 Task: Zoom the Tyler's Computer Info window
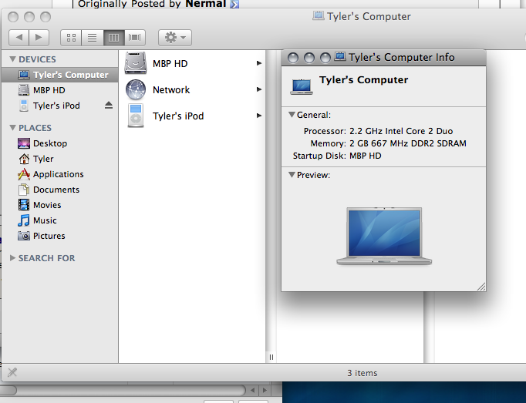click(325, 58)
